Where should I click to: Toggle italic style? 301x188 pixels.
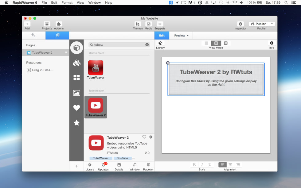point(202,165)
